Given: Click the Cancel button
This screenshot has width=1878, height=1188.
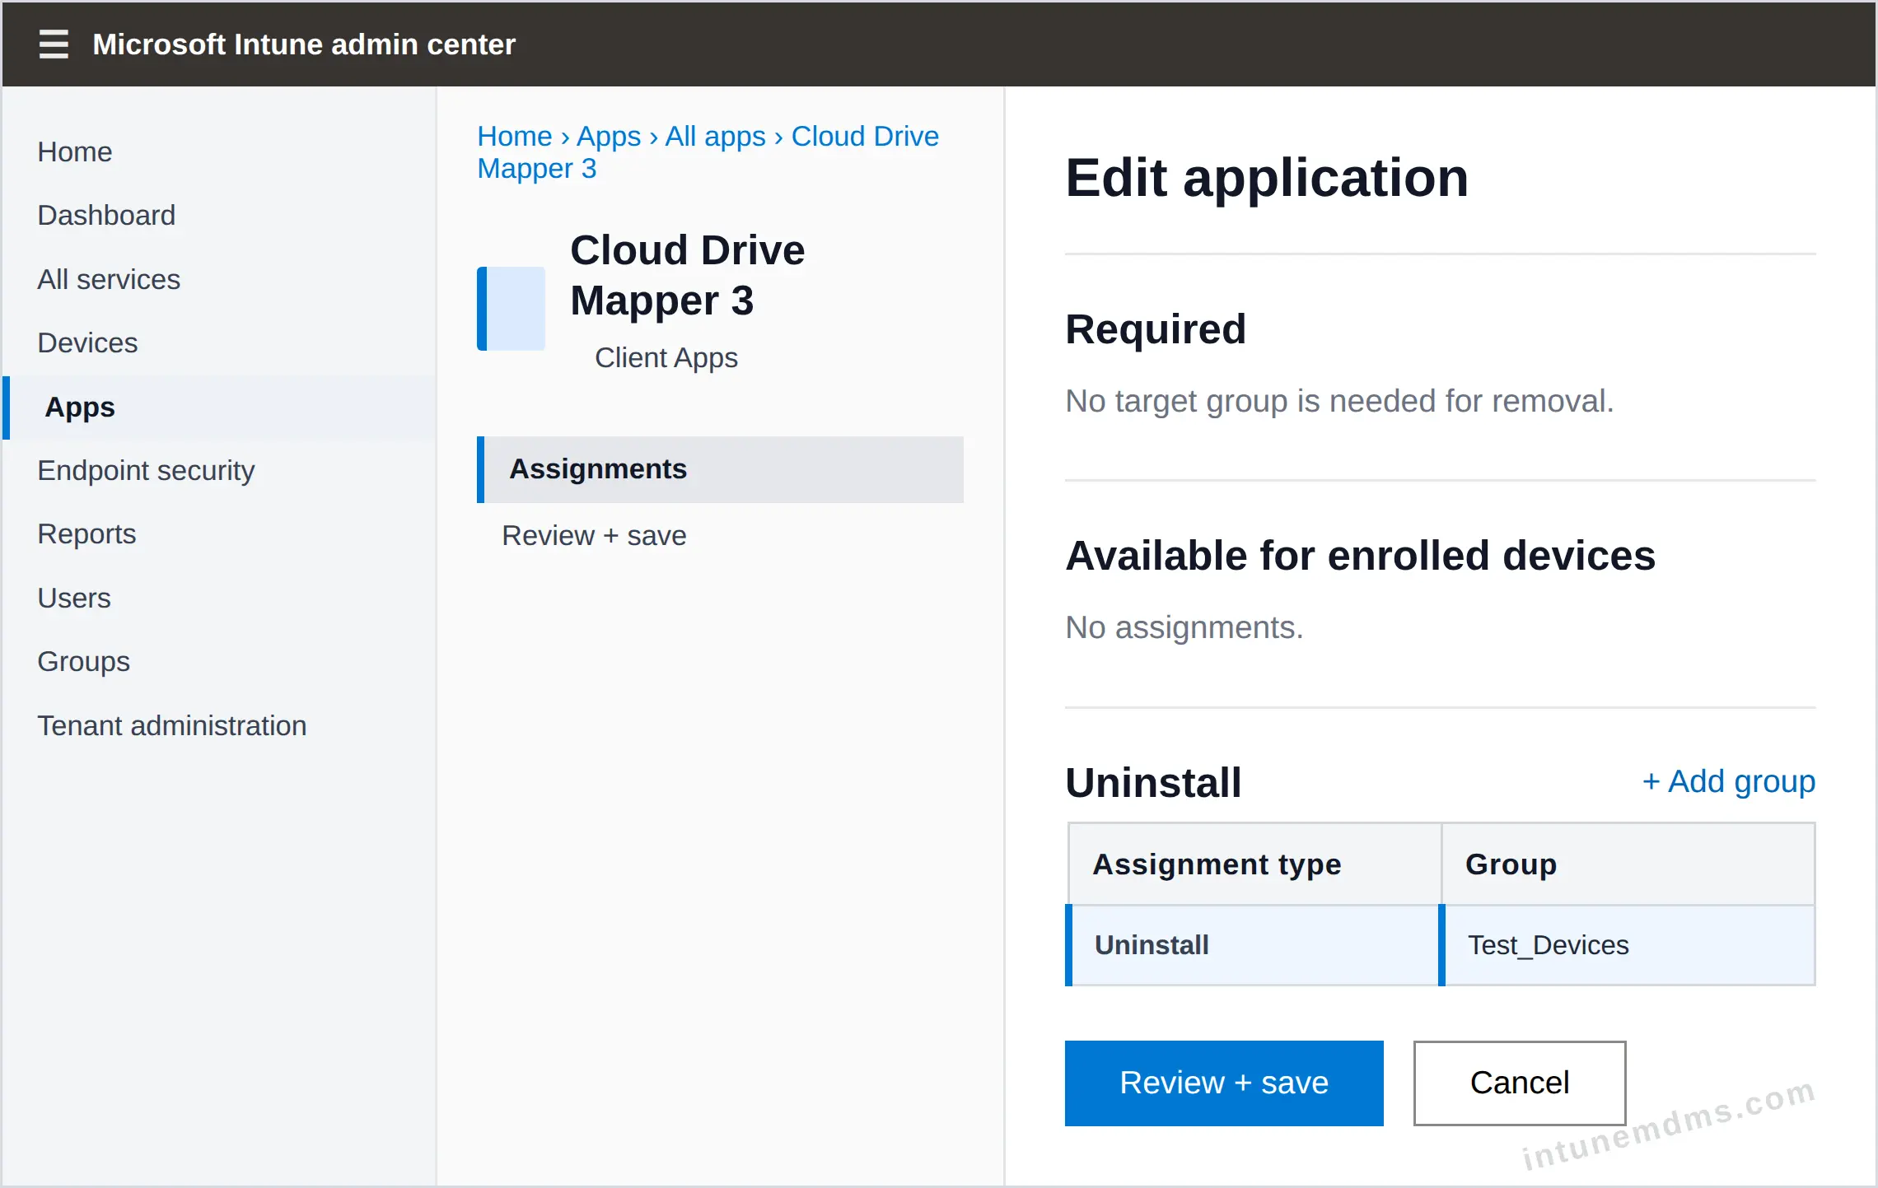Looking at the screenshot, I should coord(1520,1083).
